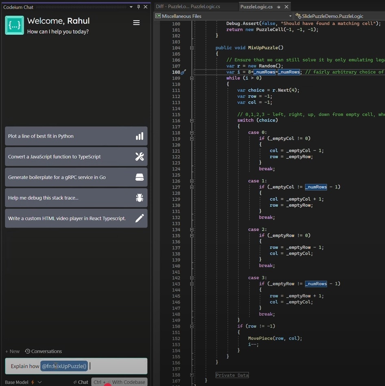
Task: Click the chart icon on Plot line suggestion
Action: click(139, 136)
